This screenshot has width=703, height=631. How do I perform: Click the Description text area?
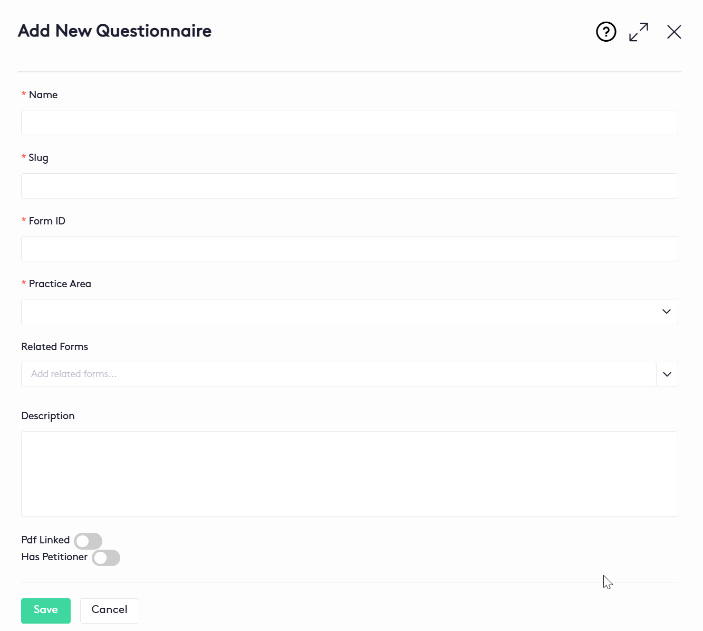point(349,474)
